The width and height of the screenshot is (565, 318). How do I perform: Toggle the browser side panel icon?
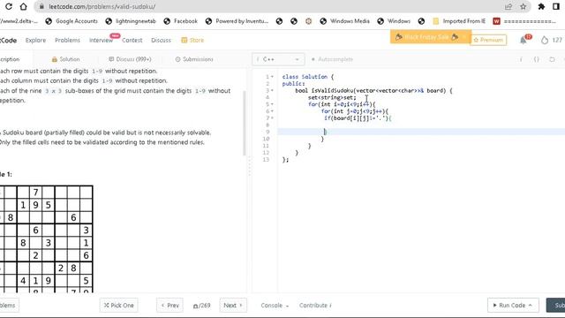tap(556, 6)
